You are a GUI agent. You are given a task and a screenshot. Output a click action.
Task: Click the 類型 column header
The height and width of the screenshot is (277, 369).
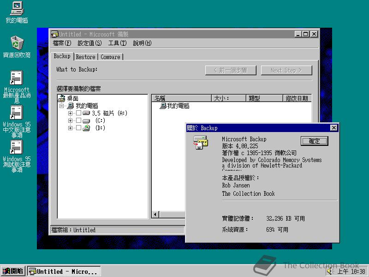(264, 98)
